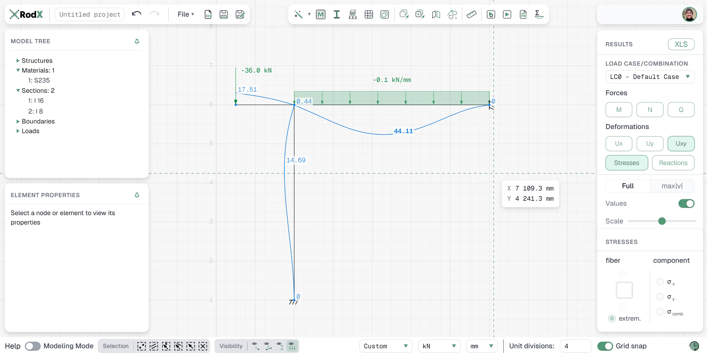Open the kN force unit dropdown

tap(439, 346)
